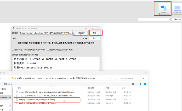Click the 4,430 KB size cell
The width and height of the screenshot is (182, 111).
[x=127, y=96]
